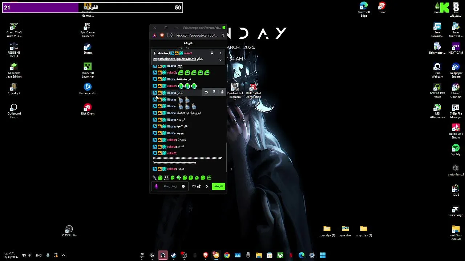Select the microphone emote in quick emote bar

pyautogui.click(x=154, y=178)
